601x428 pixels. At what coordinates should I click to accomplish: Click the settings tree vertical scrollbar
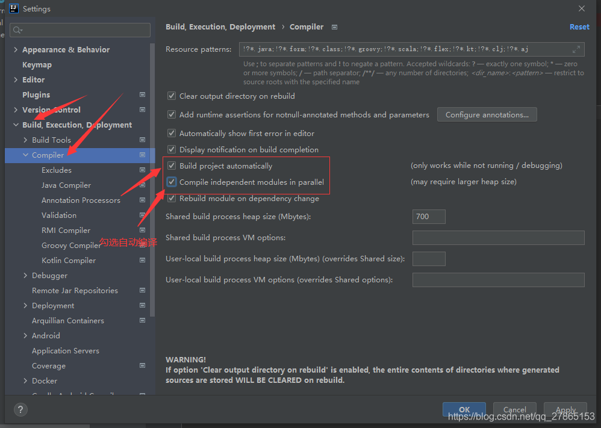point(152,180)
